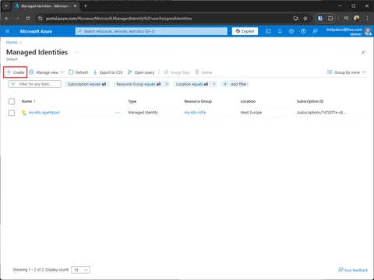Open the Help question mark menu
This screenshot has width=374, height=280.
pyautogui.click(x=303, y=31)
